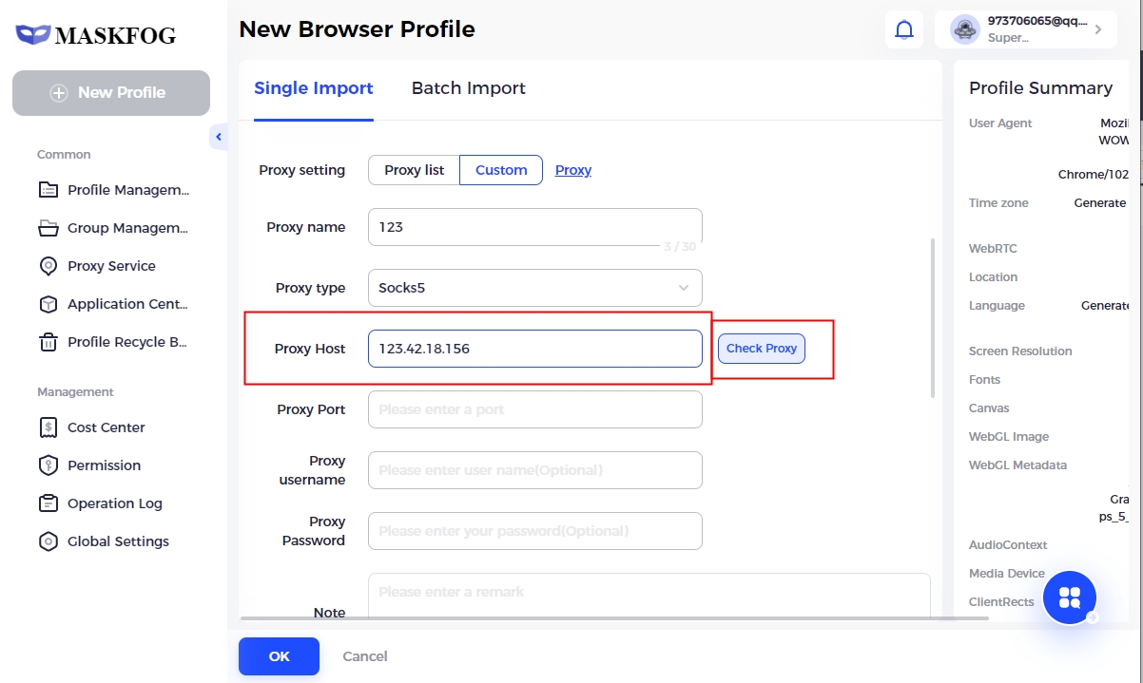Screen dimensions: 1143x683
Task: Expand the account menu chevron
Action: [1098, 29]
